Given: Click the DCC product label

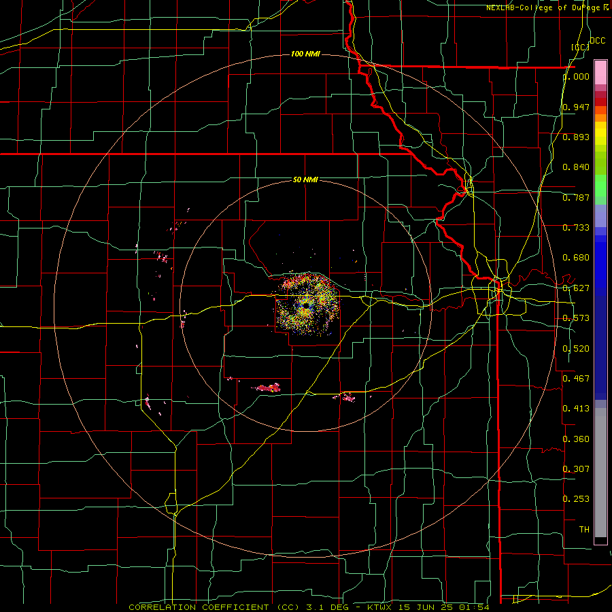Looking at the screenshot, I should [x=597, y=41].
